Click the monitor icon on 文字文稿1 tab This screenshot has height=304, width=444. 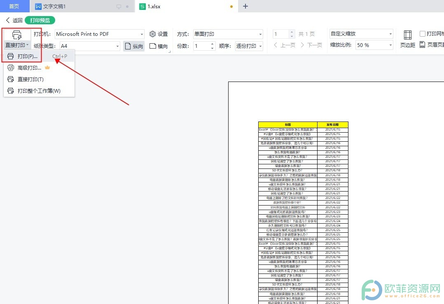[119, 7]
